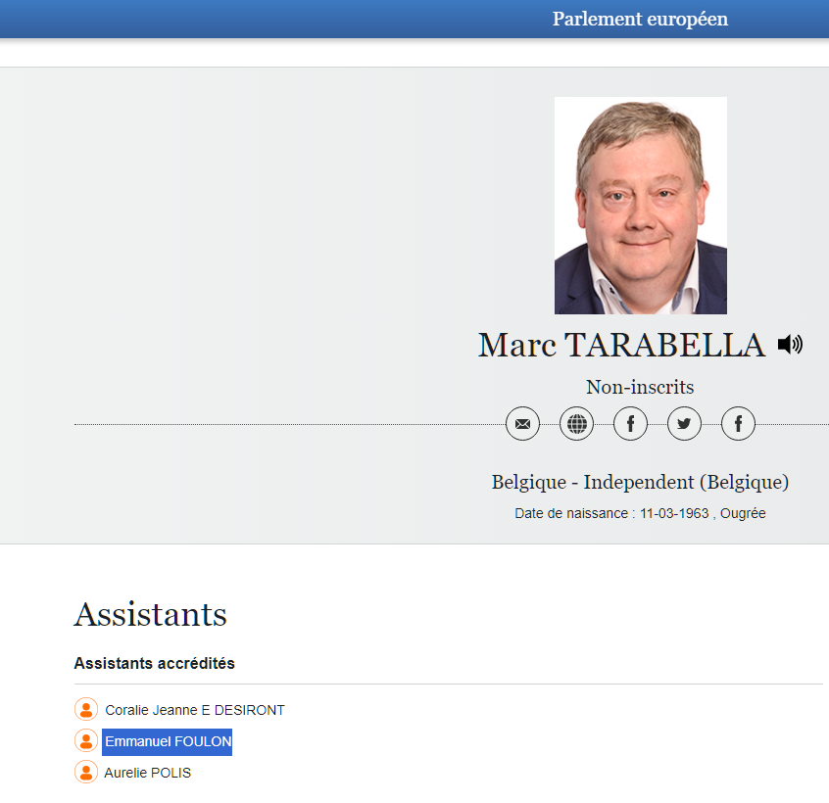
Task: Open the website globe icon
Action: click(576, 424)
